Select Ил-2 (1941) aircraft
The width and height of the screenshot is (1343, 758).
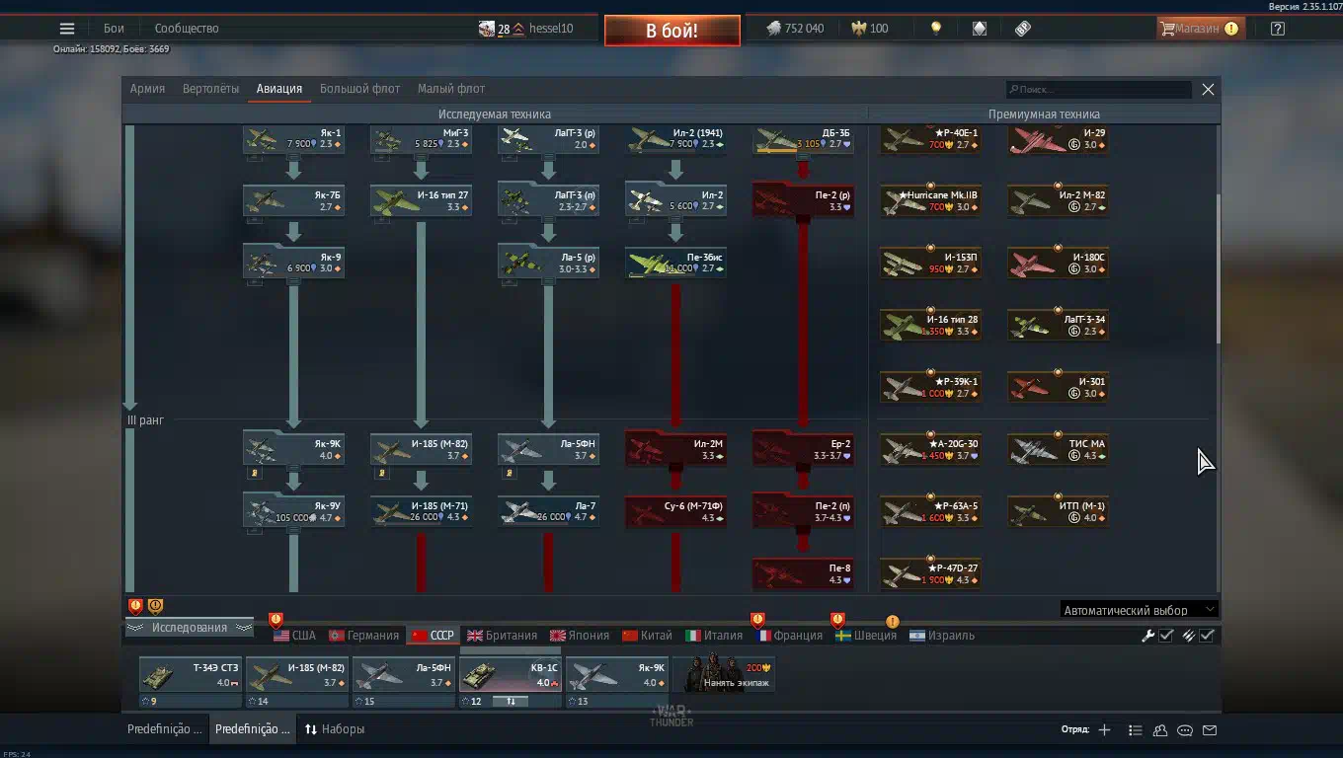(676, 139)
